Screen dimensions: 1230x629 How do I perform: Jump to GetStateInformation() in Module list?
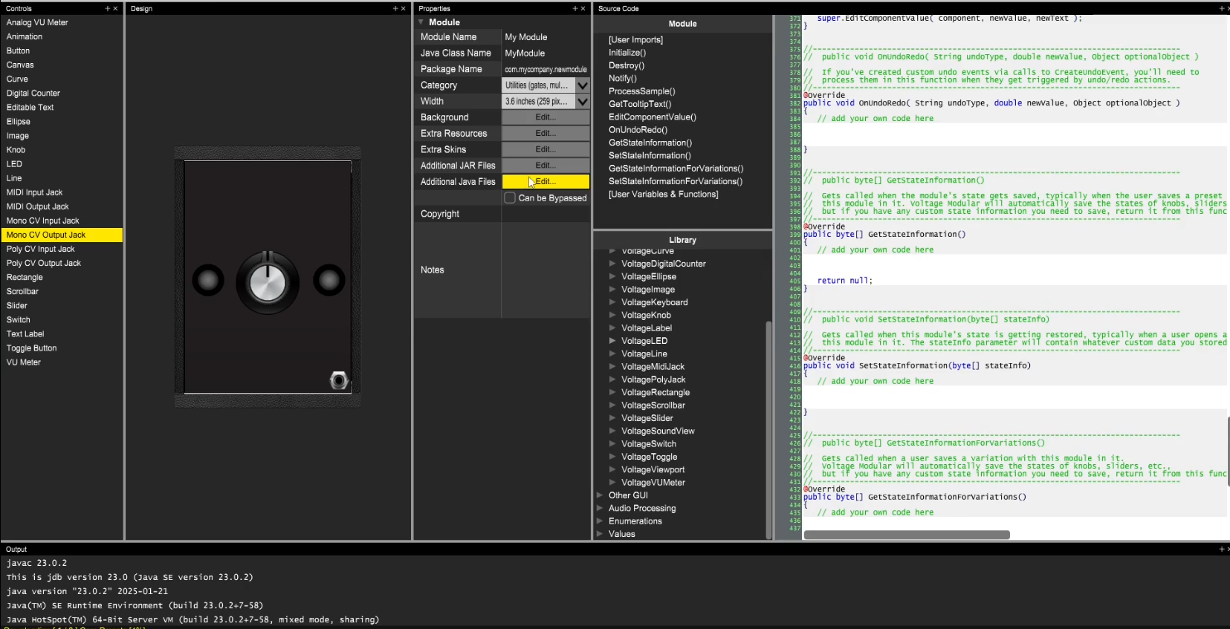(x=650, y=143)
